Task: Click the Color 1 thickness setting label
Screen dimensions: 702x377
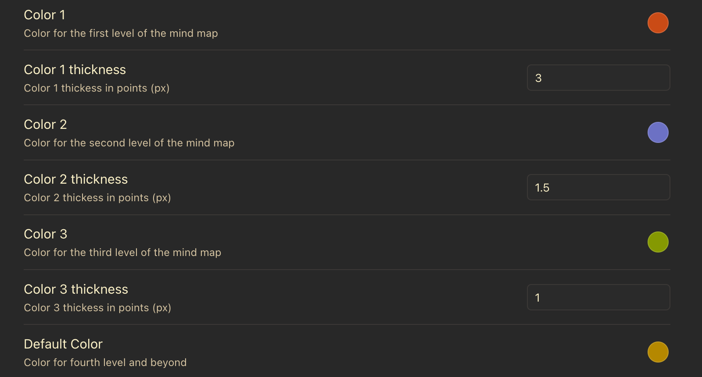Action: pos(75,69)
